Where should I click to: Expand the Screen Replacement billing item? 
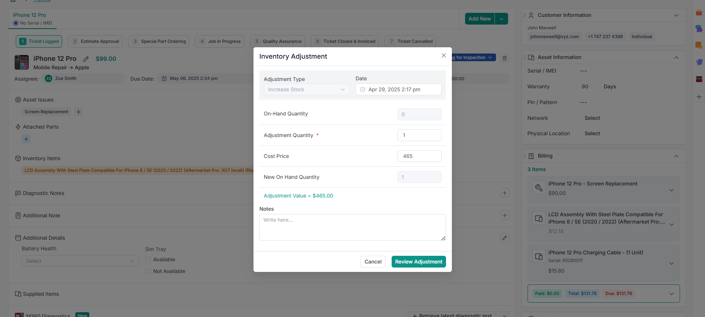click(672, 190)
